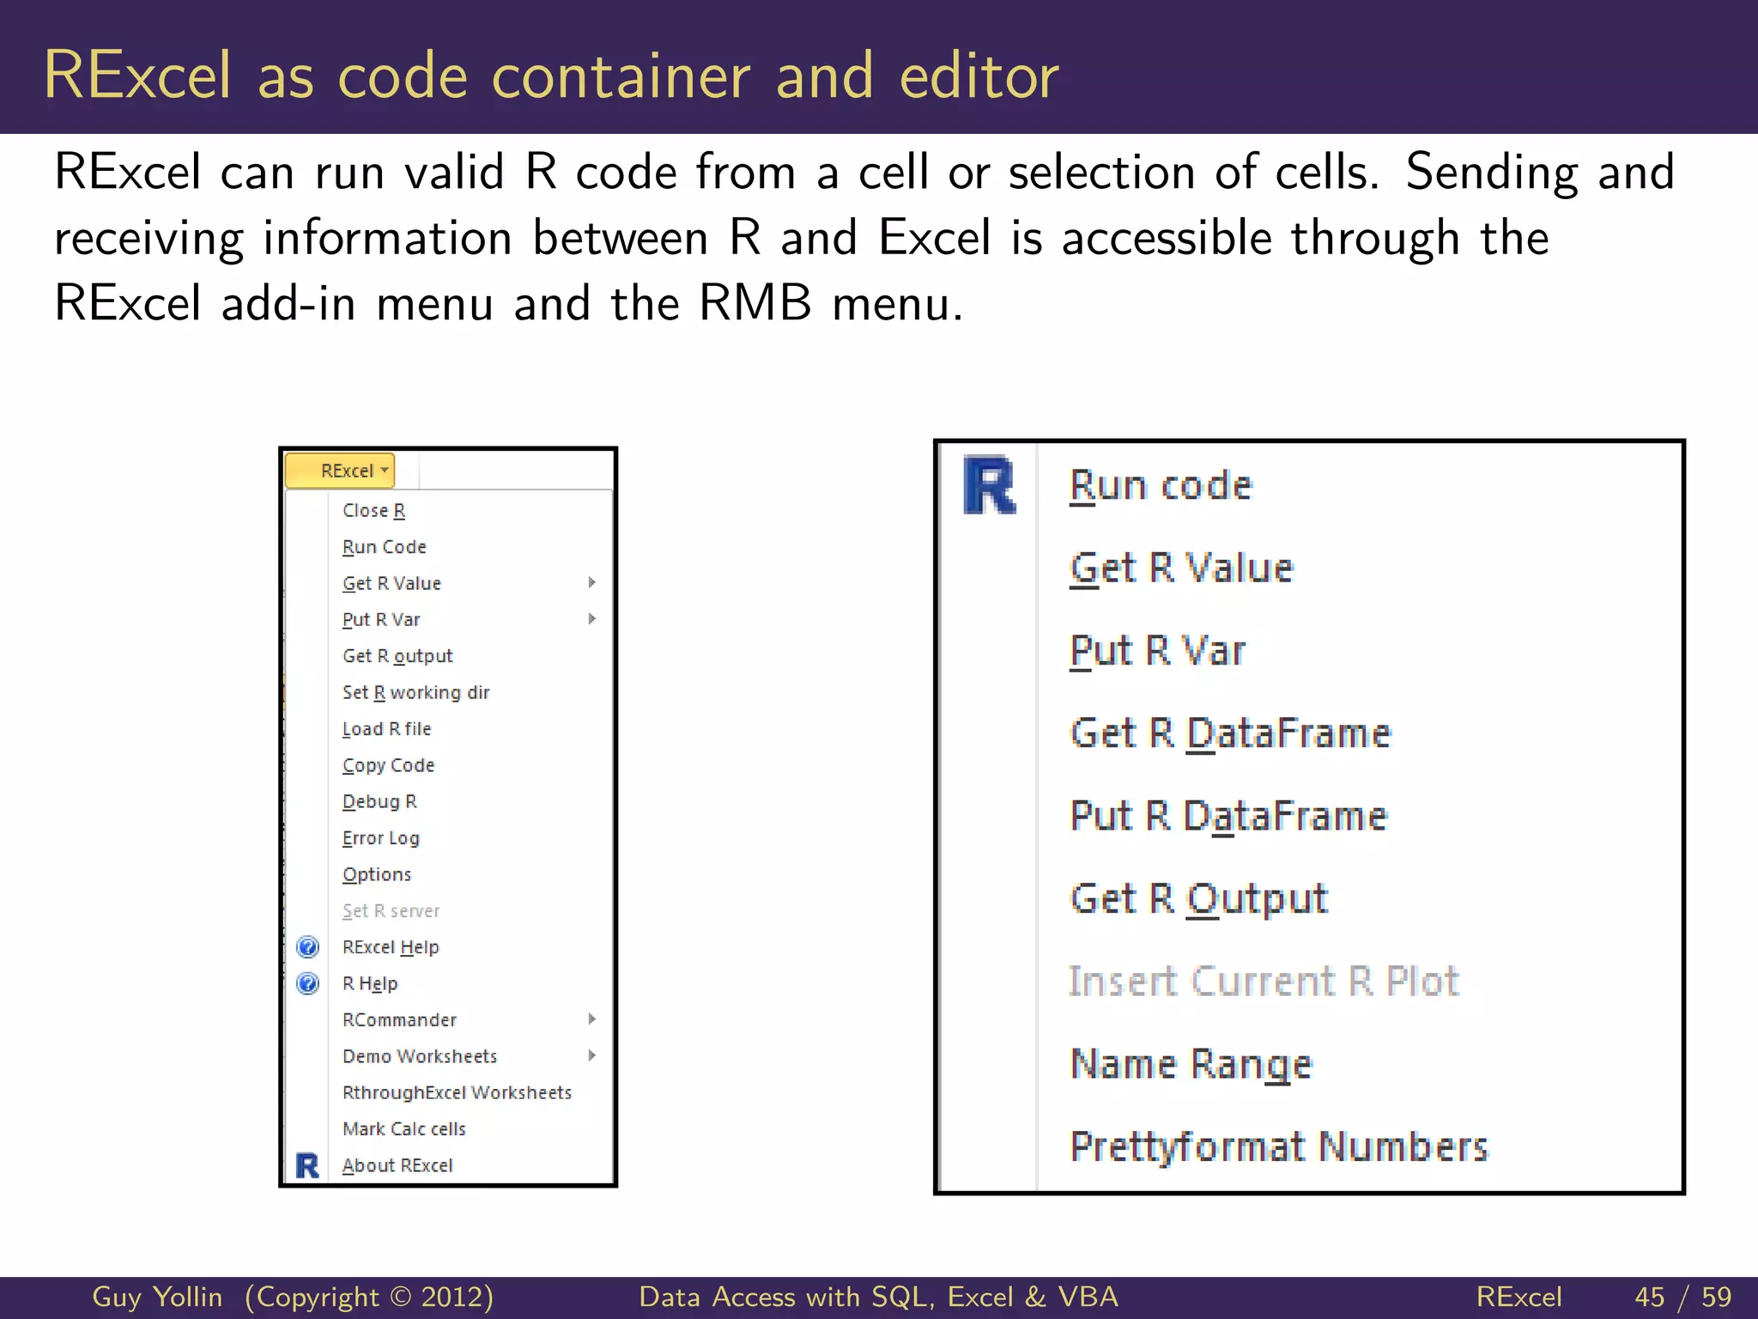This screenshot has height=1319, width=1758.
Task: Open the RExcel dropdown menu button
Action: 341,471
